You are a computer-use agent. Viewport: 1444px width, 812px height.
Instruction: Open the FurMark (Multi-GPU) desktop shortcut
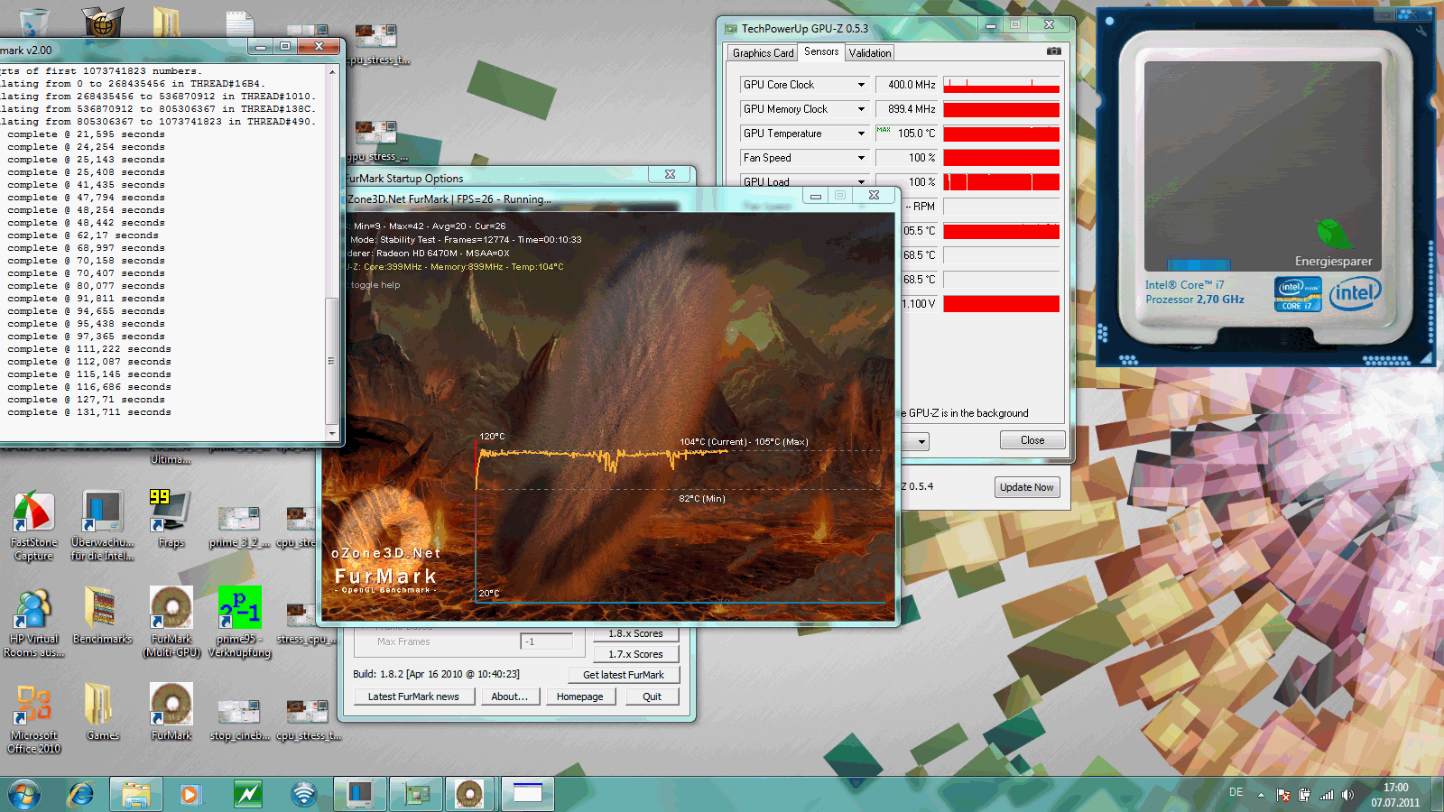[171, 609]
